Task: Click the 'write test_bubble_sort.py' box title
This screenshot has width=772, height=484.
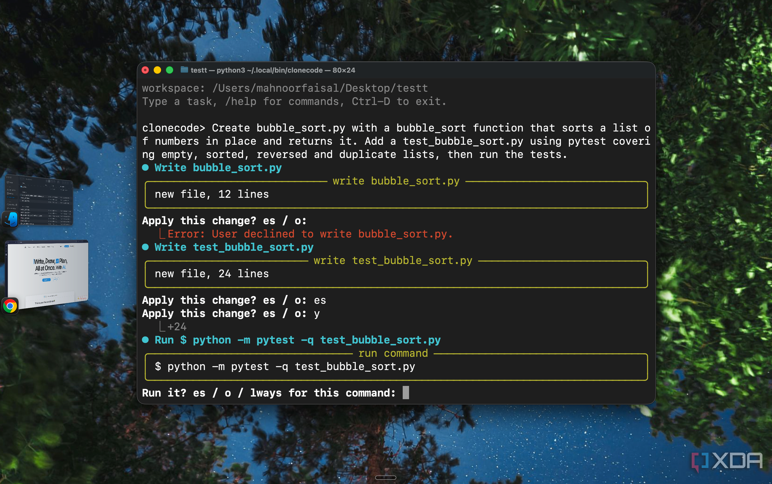Action: point(393,261)
